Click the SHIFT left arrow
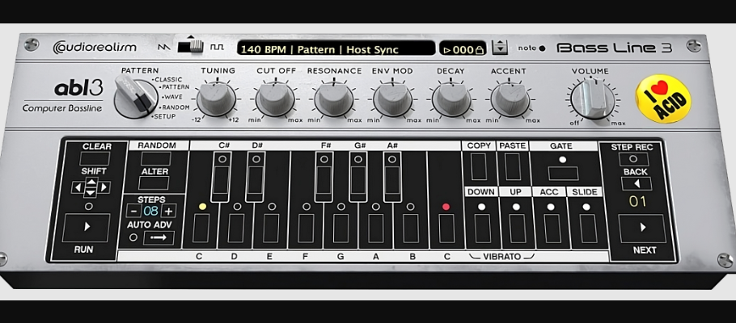 pos(78,187)
